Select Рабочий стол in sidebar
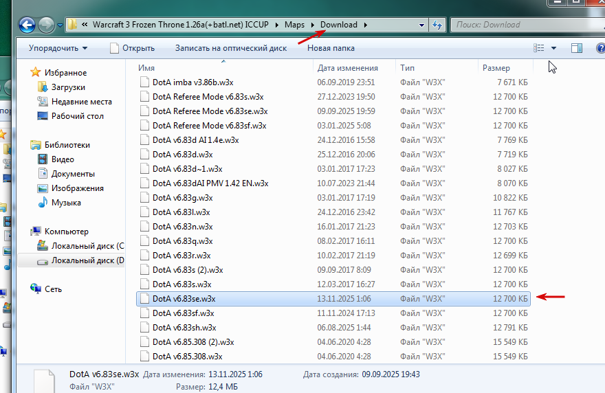The image size is (605, 393). (x=77, y=115)
